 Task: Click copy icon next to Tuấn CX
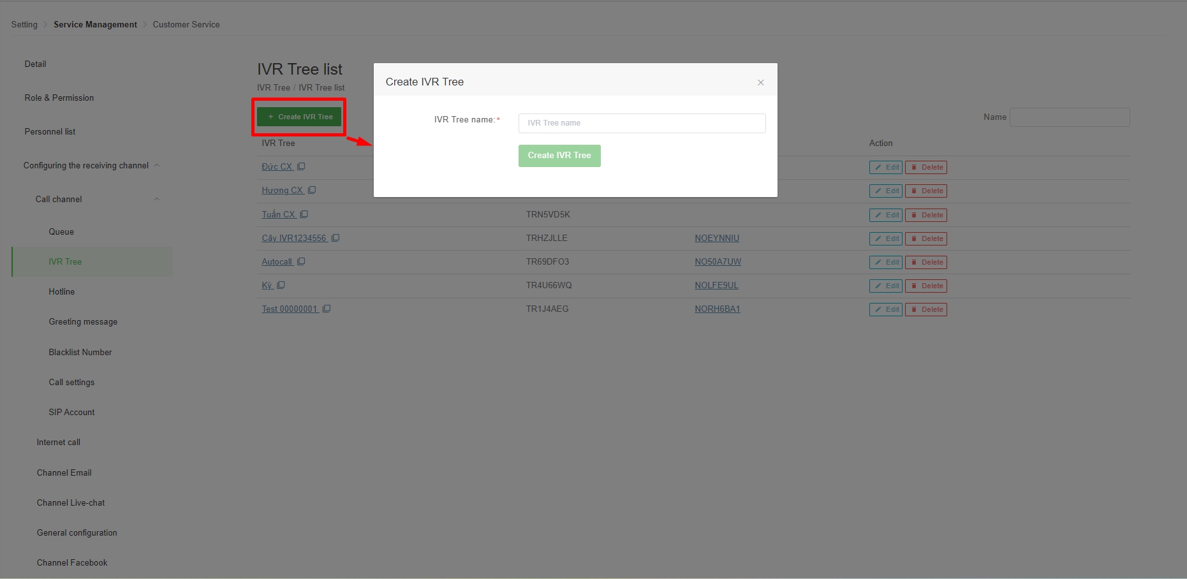(304, 214)
